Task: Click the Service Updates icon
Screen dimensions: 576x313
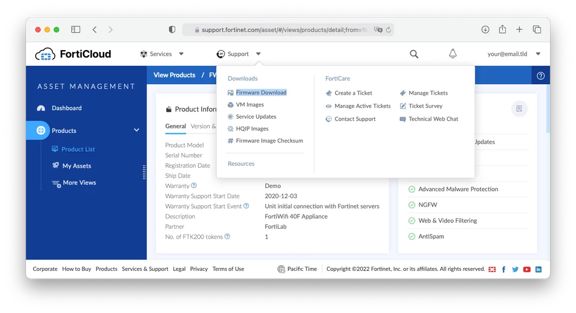Action: [x=230, y=116]
